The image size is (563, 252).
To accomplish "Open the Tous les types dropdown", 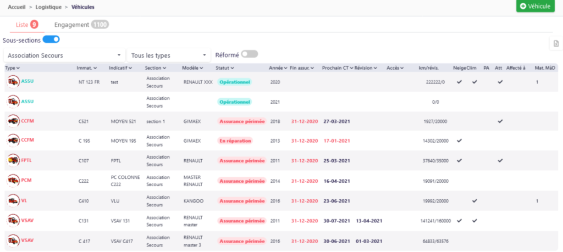I will [x=169, y=55].
